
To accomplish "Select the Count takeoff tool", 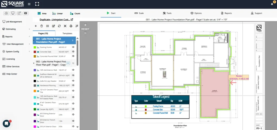I will point(75,13).
